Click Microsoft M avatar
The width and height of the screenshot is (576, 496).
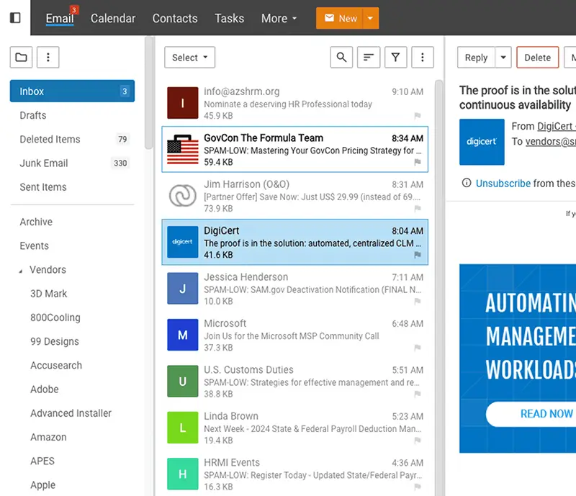click(183, 335)
